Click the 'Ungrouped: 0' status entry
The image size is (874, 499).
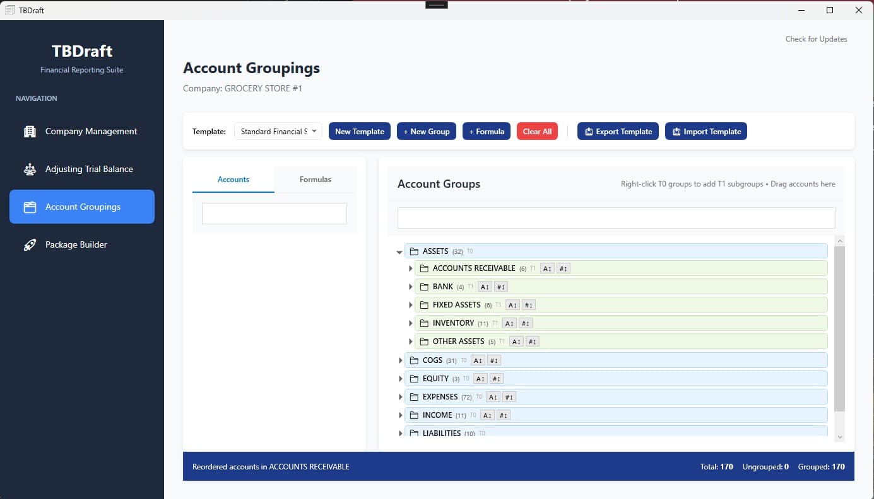(766, 467)
